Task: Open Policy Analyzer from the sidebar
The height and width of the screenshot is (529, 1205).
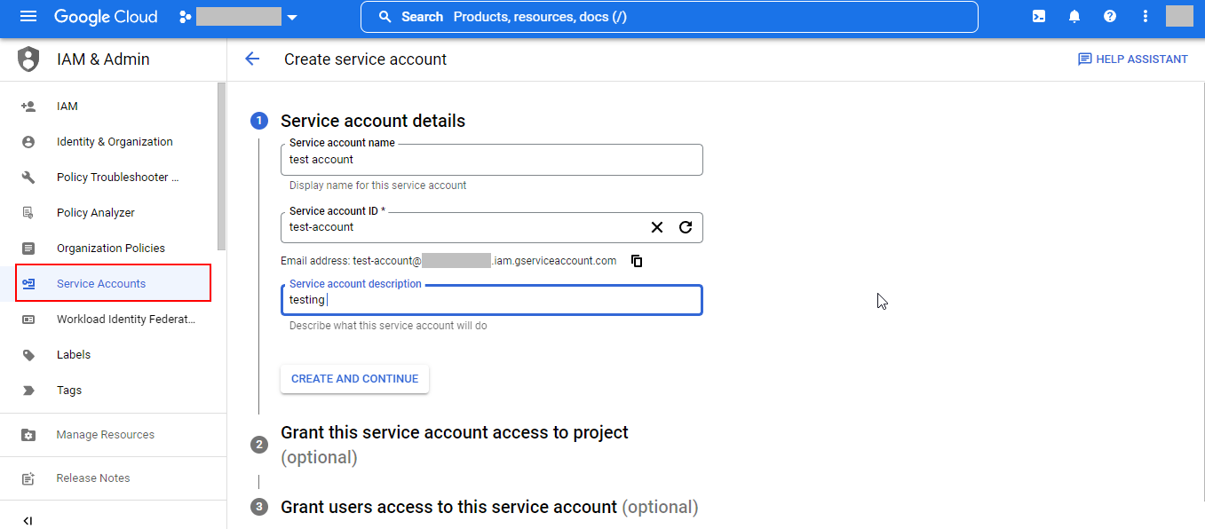Action: 96,213
